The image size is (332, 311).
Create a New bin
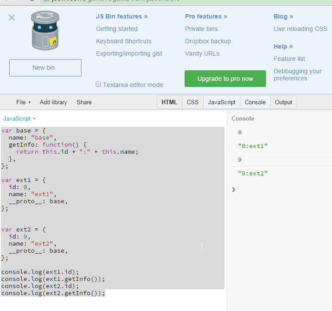click(x=45, y=68)
